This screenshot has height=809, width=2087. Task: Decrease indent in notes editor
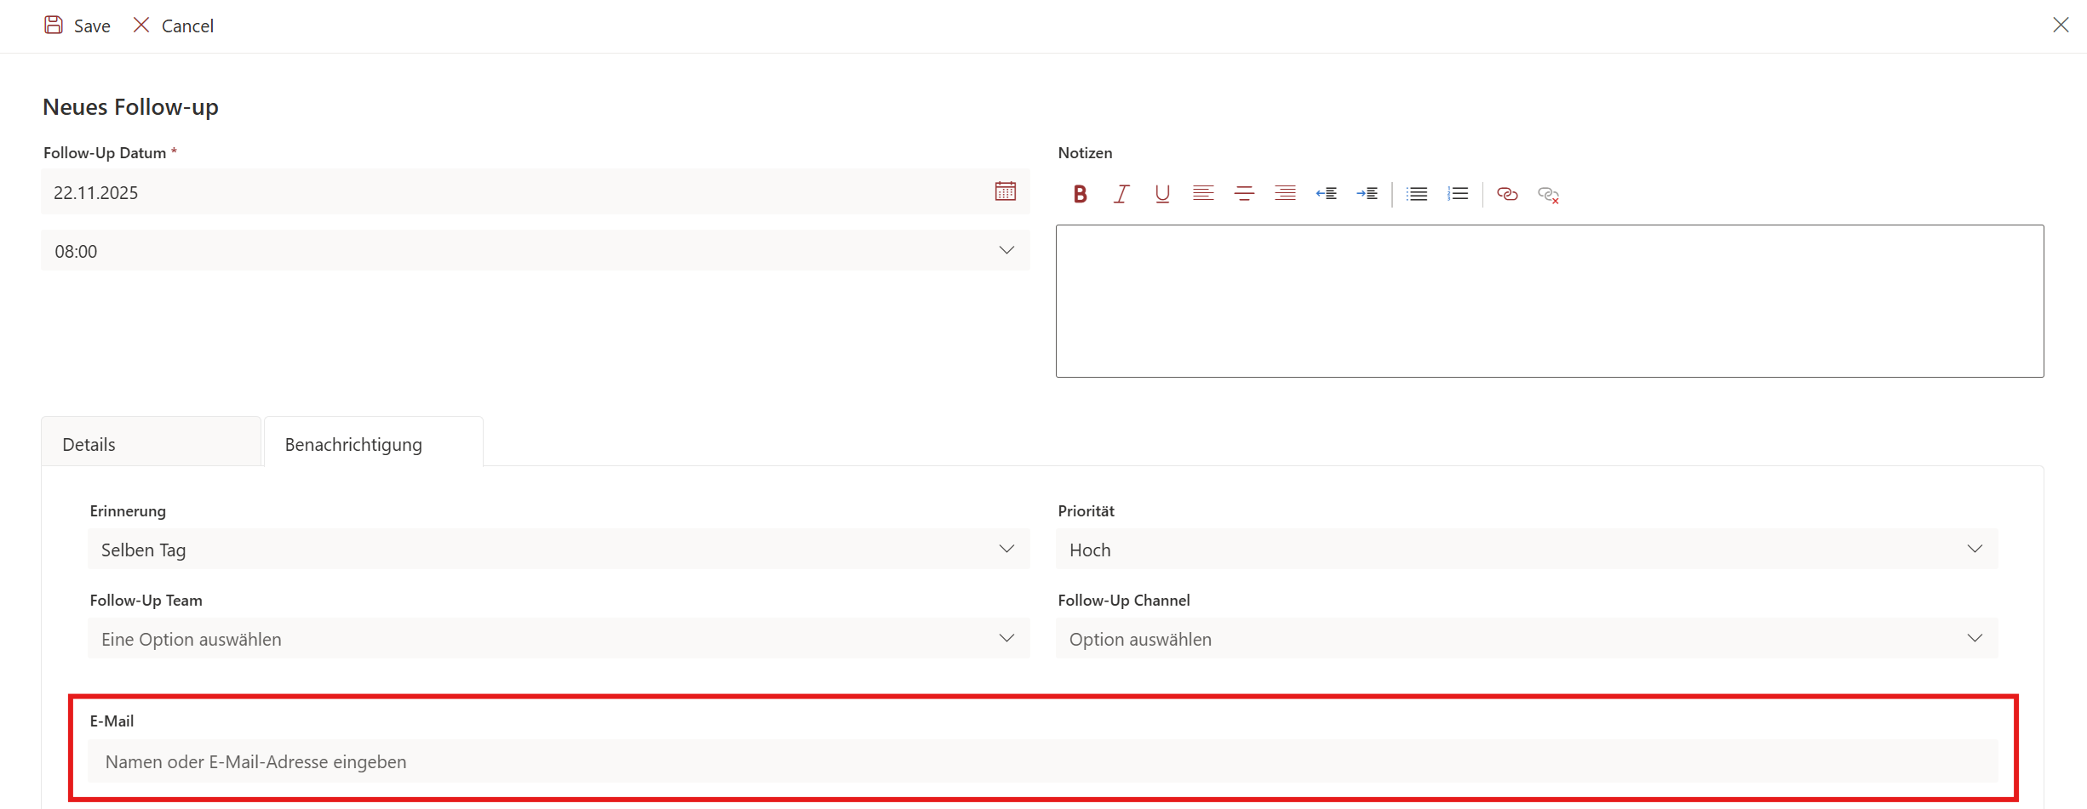[x=1326, y=194]
